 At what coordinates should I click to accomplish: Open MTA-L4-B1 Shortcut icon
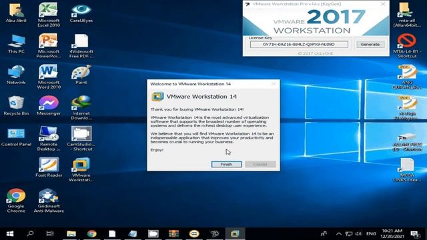(407, 46)
